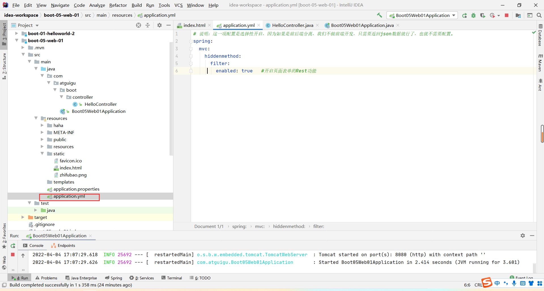544x291 pixels.
Task: Open Run panel settings gear icon
Action: pos(523,236)
